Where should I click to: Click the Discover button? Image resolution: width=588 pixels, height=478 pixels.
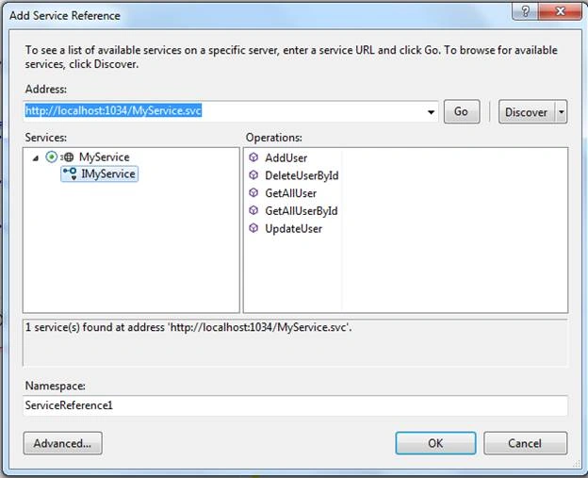coord(526,112)
